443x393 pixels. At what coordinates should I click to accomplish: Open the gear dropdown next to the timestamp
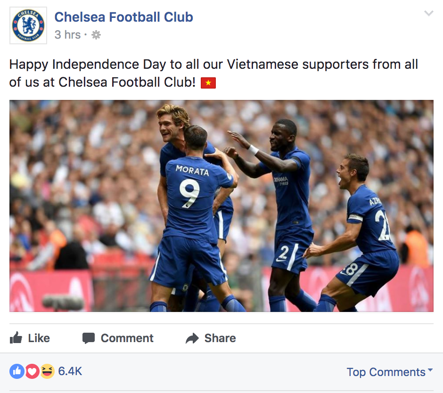click(96, 34)
